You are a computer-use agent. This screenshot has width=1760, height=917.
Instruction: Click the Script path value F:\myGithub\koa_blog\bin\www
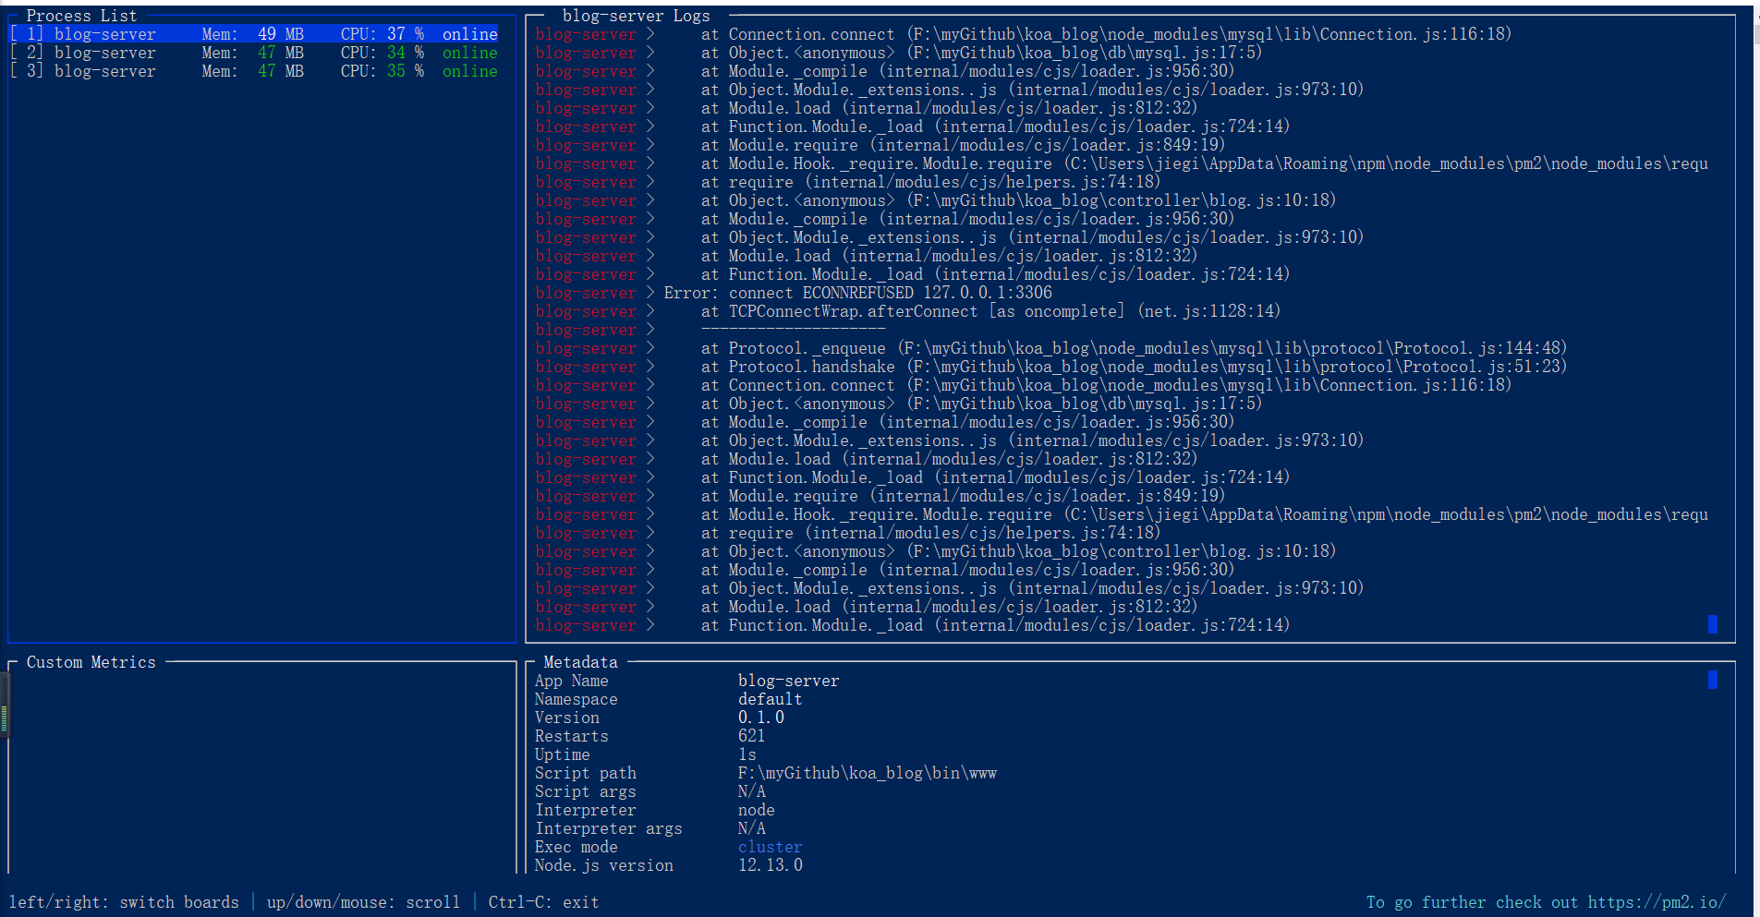pos(867,773)
